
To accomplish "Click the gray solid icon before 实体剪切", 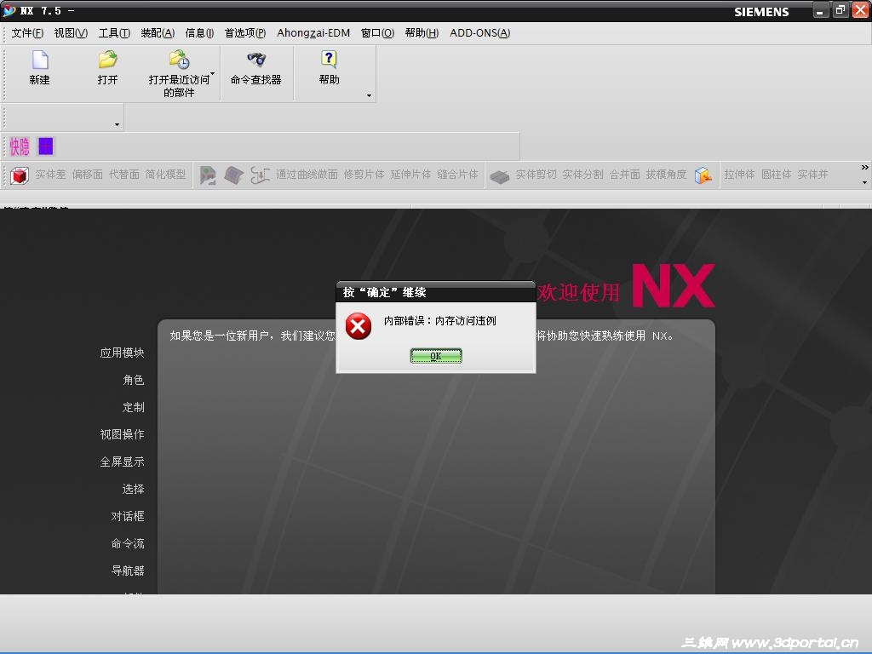I will [499, 176].
